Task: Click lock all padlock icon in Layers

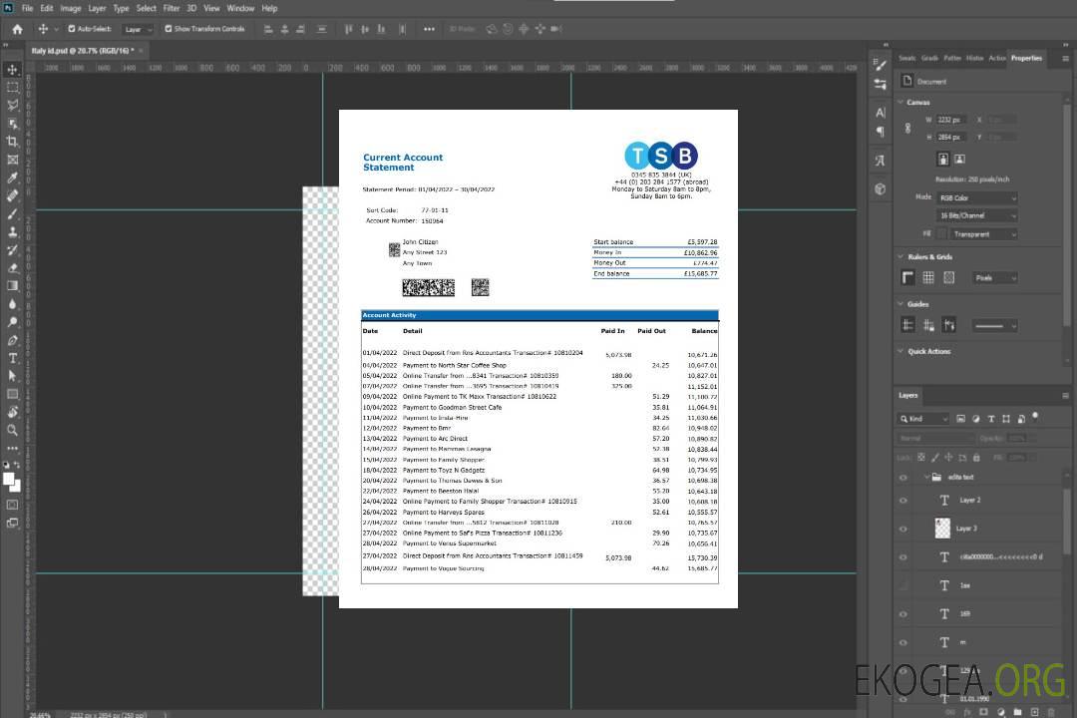Action: [976, 458]
